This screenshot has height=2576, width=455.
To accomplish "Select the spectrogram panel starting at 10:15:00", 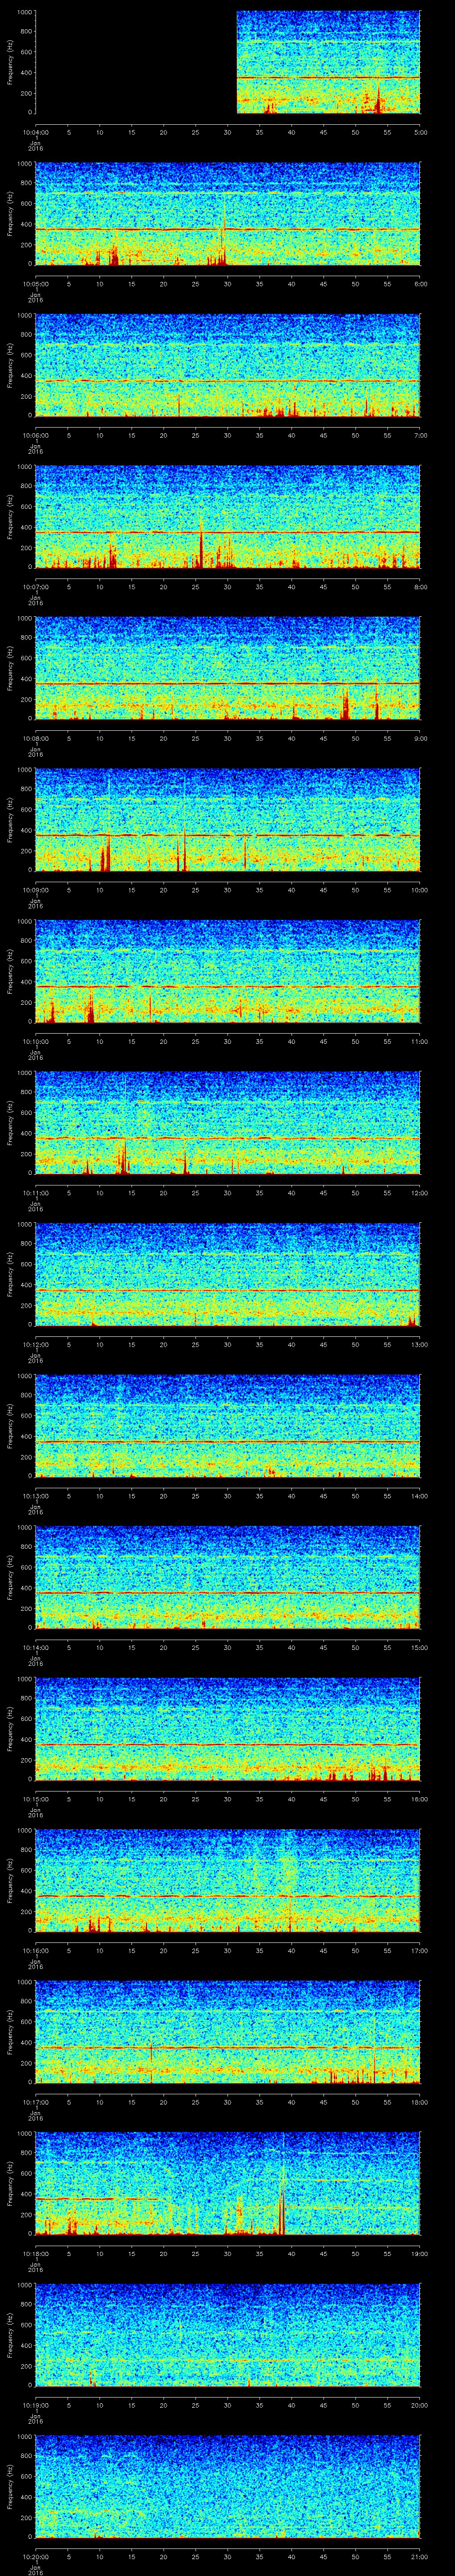I will 228,1729.
